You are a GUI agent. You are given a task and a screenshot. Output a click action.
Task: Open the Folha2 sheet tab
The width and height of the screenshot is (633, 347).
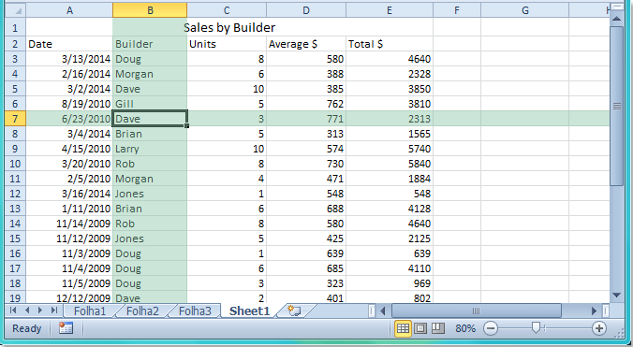click(142, 311)
